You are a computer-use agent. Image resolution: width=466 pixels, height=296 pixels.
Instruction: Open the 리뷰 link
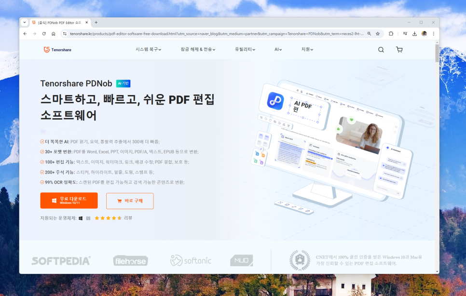tap(128, 218)
